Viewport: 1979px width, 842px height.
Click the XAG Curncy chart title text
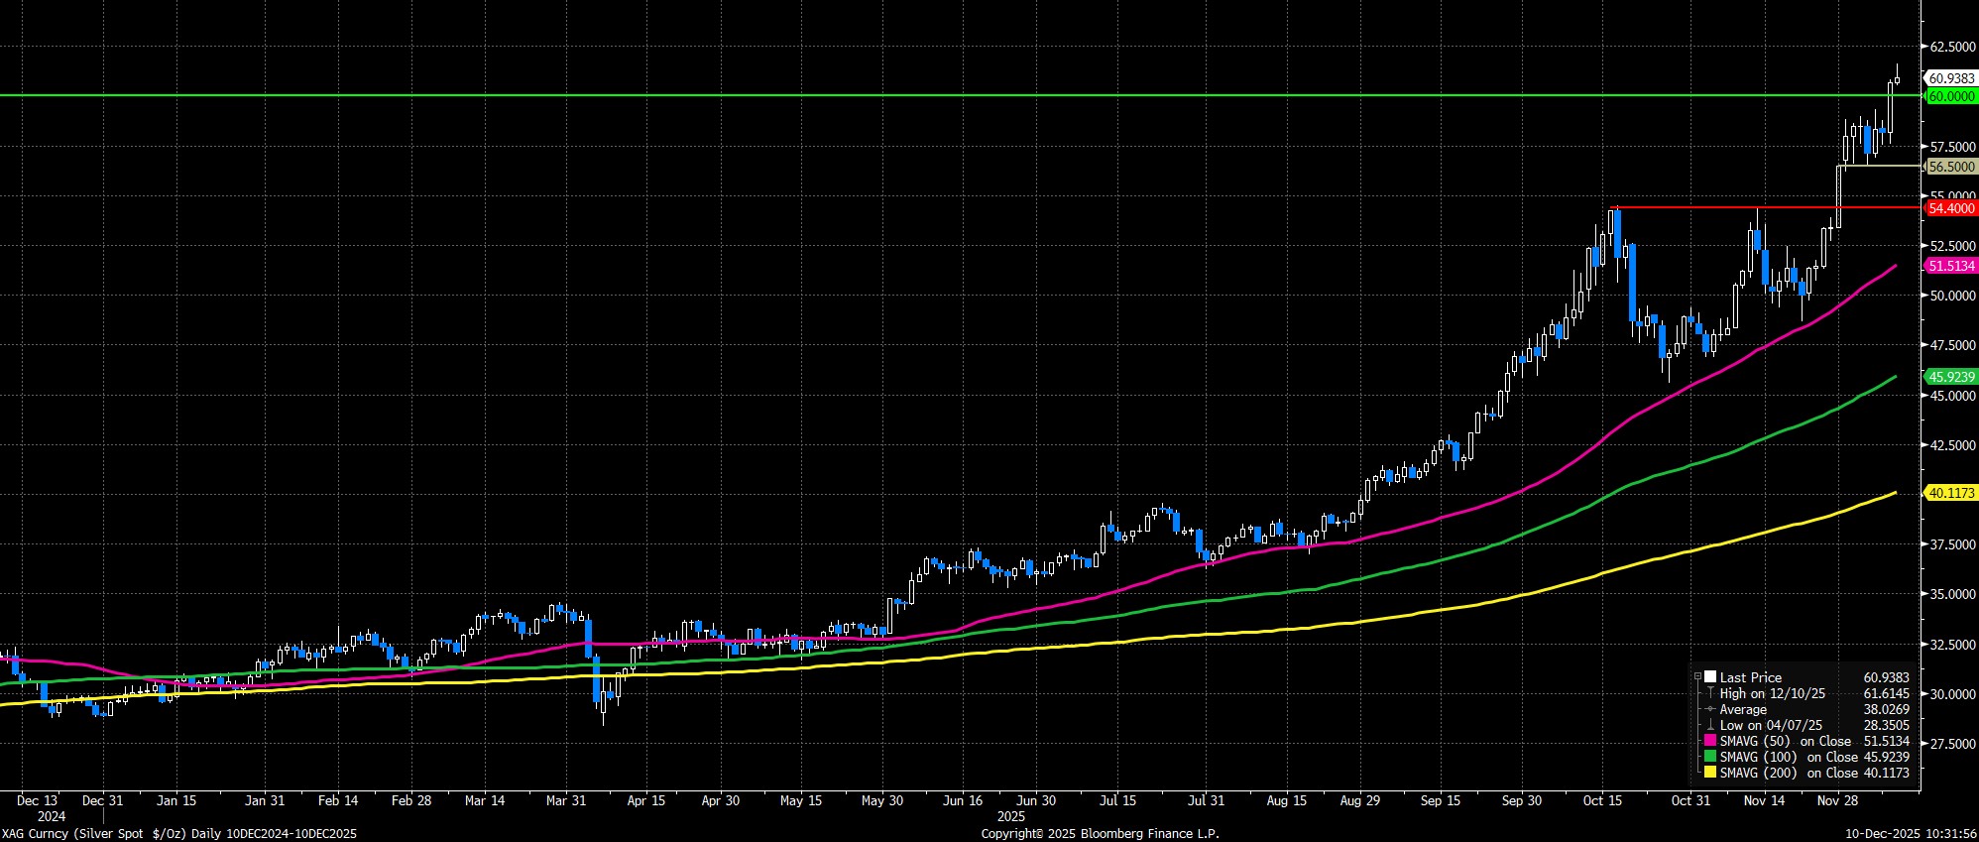pos(178,834)
